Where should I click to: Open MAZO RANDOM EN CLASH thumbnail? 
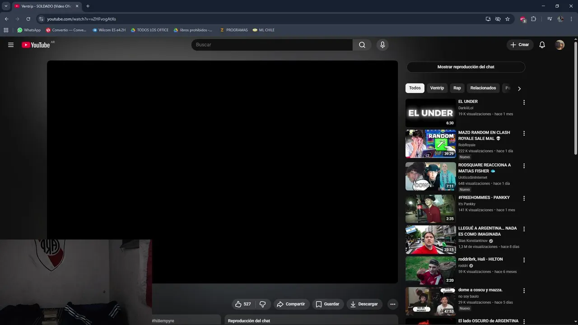[x=431, y=144]
